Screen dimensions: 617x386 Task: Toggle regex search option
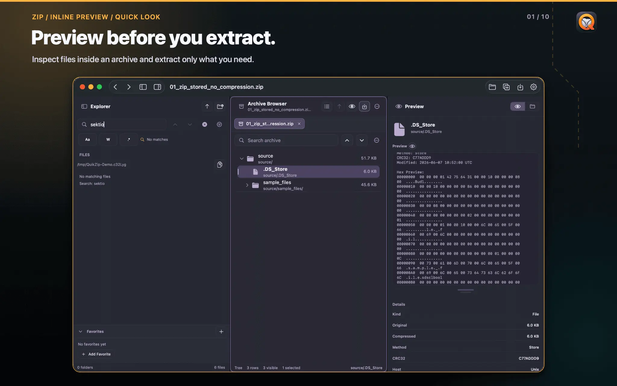tap(129, 139)
